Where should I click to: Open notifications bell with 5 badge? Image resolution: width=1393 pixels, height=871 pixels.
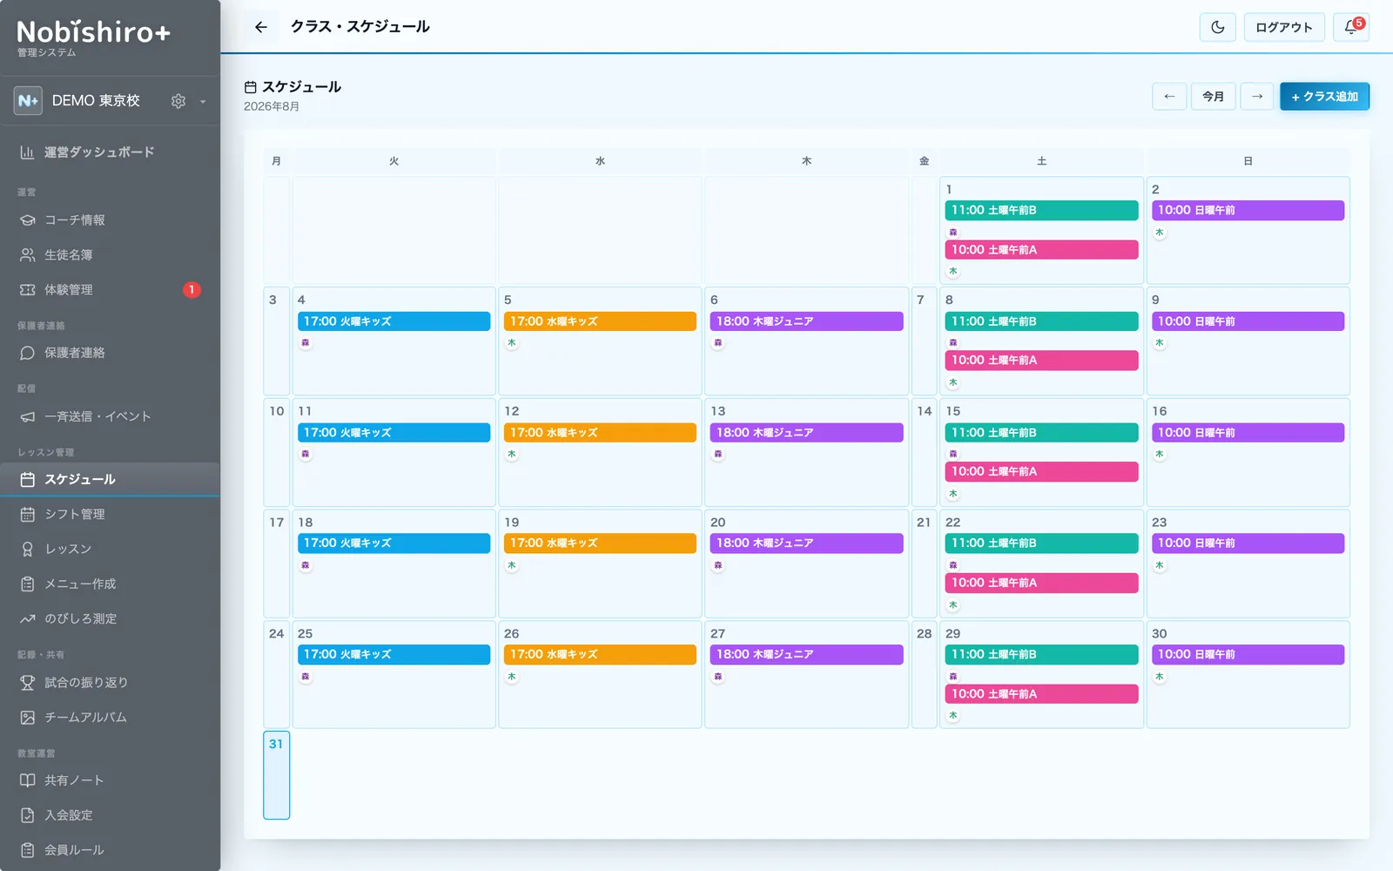[1351, 27]
